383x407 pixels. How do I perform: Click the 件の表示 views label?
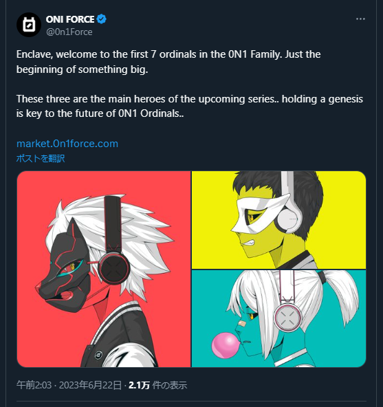(170, 385)
